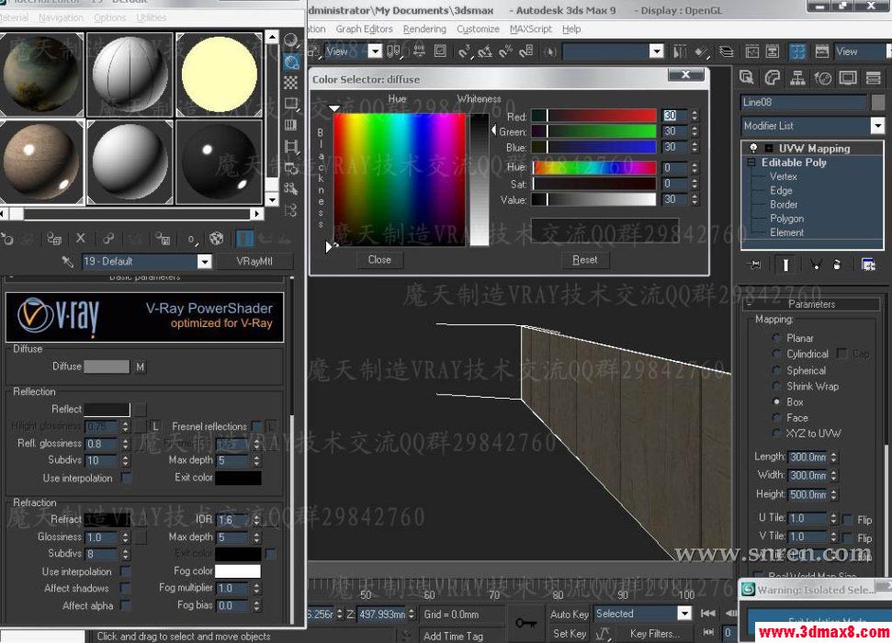Select Vertex sub-object in modifier stack
Image resolution: width=892 pixels, height=643 pixels.
click(x=783, y=176)
